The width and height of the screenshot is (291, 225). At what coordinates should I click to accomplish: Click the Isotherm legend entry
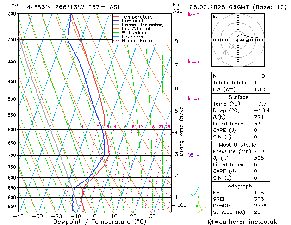coord(128,37)
